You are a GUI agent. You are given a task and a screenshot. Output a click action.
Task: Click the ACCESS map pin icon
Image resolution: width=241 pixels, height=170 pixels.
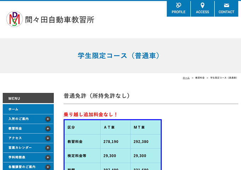tap(202, 5)
